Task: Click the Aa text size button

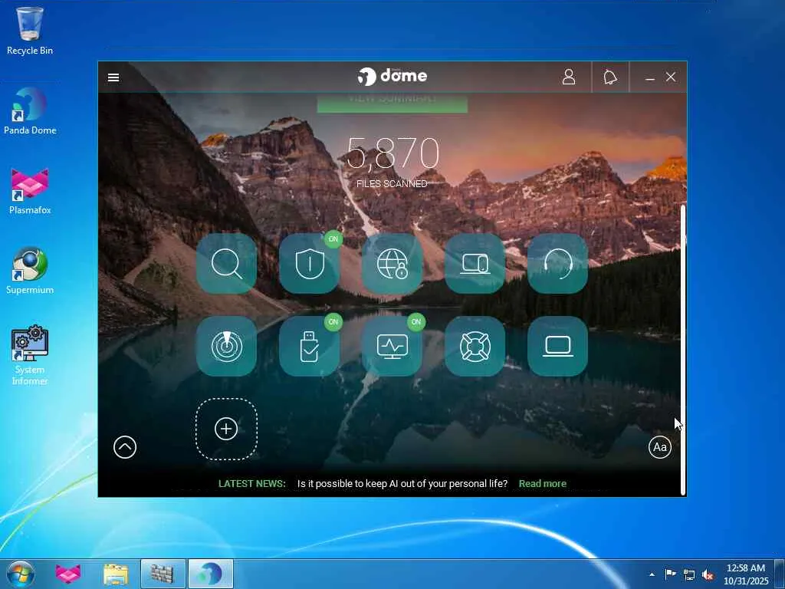Action: click(659, 447)
